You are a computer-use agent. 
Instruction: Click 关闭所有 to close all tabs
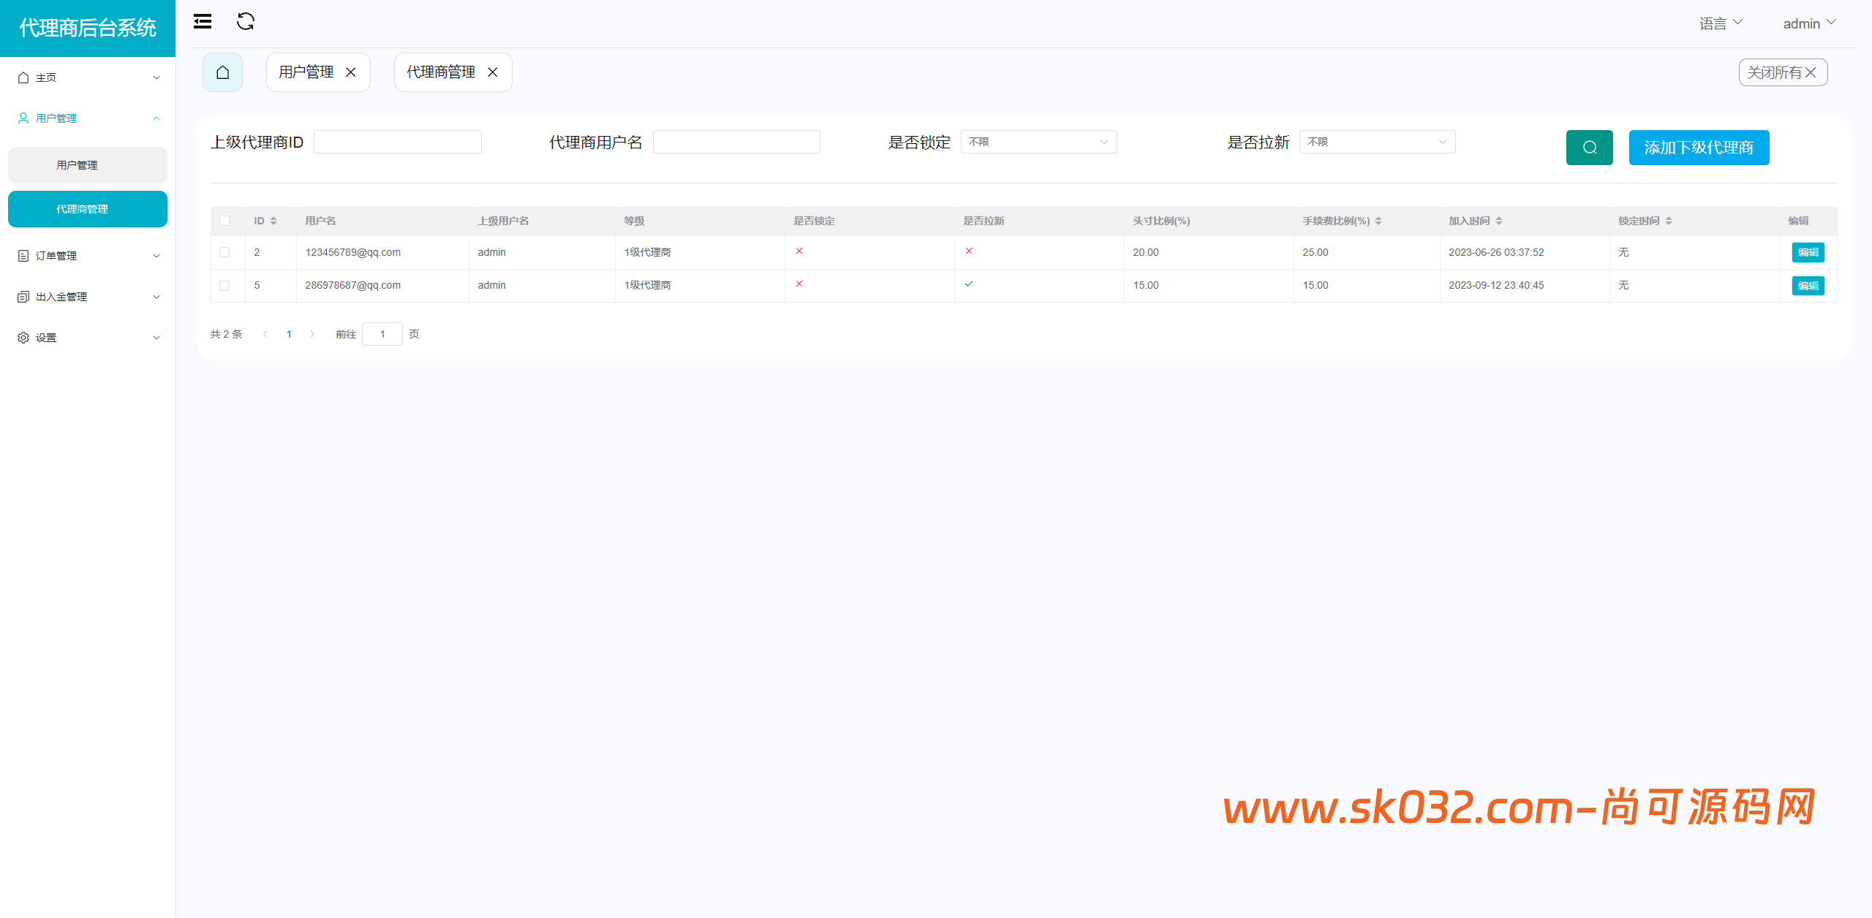tap(1782, 72)
